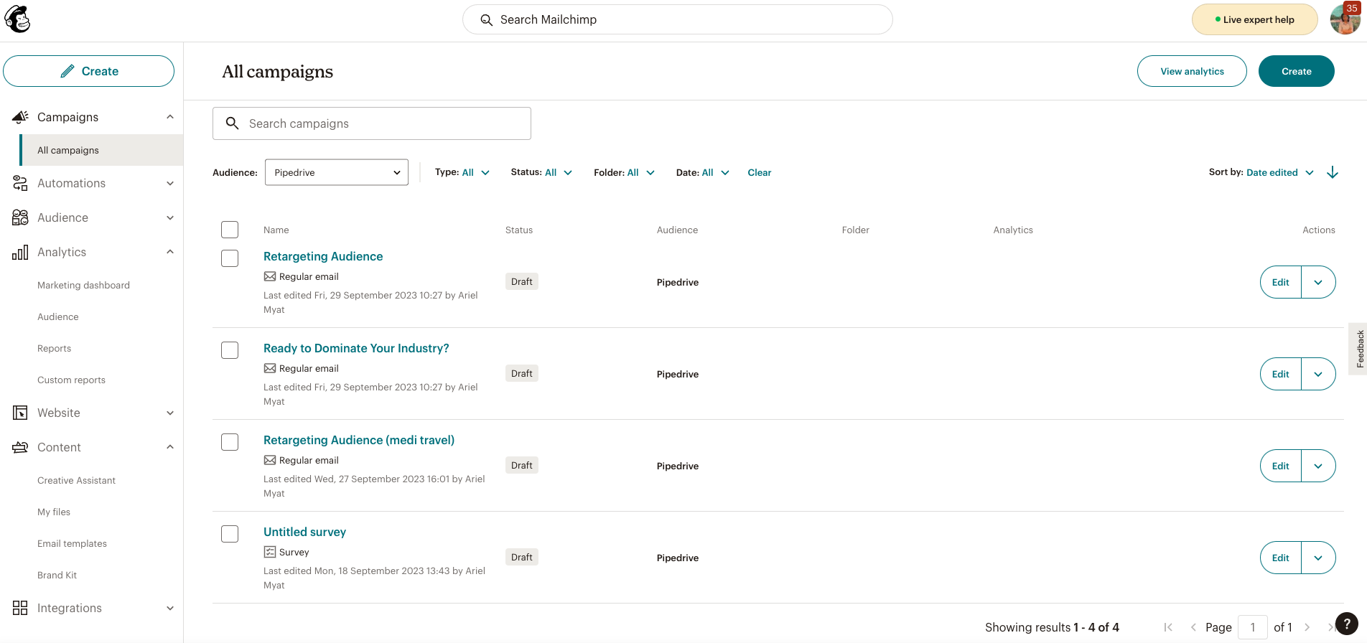Collapse the Content sidebar section
Viewport: 1367px width, 643px height.
click(x=170, y=447)
